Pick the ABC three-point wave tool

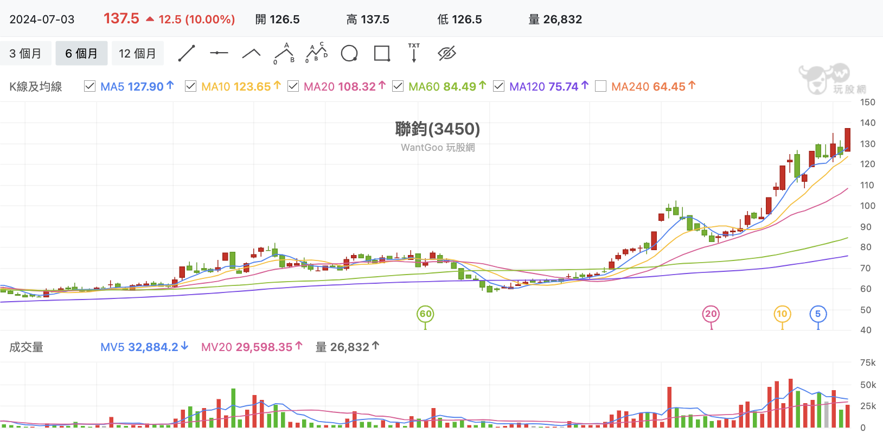pyautogui.click(x=284, y=53)
